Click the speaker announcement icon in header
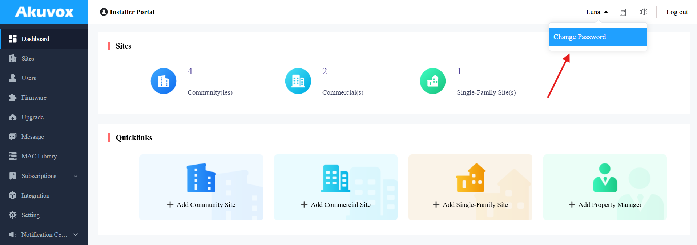697x245 pixels. pyautogui.click(x=643, y=12)
